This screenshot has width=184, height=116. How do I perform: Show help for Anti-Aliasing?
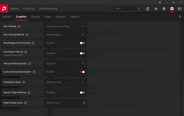[x=19, y=26]
